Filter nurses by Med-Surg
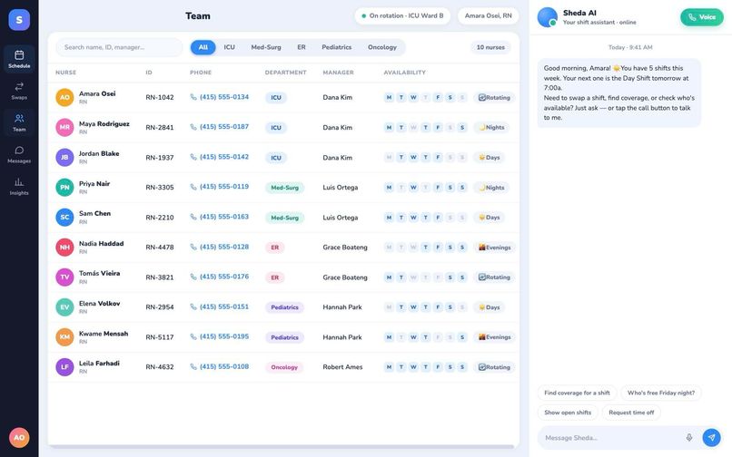Viewport: 732px width, 457px height. pyautogui.click(x=266, y=47)
